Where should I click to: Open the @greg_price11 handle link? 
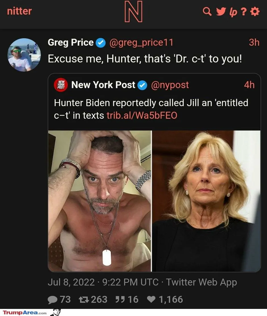point(141,43)
